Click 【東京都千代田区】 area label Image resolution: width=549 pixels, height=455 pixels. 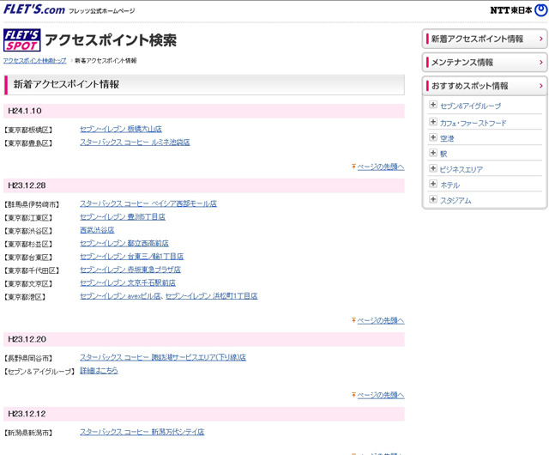pos(32,270)
